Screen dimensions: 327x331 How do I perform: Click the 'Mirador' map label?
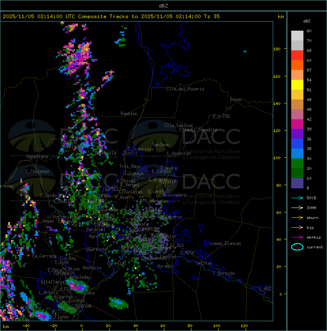click(165, 266)
